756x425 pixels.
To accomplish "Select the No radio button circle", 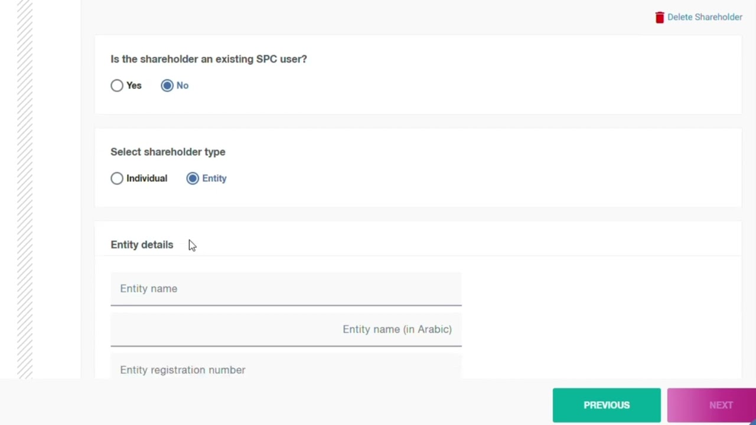I will (x=167, y=86).
